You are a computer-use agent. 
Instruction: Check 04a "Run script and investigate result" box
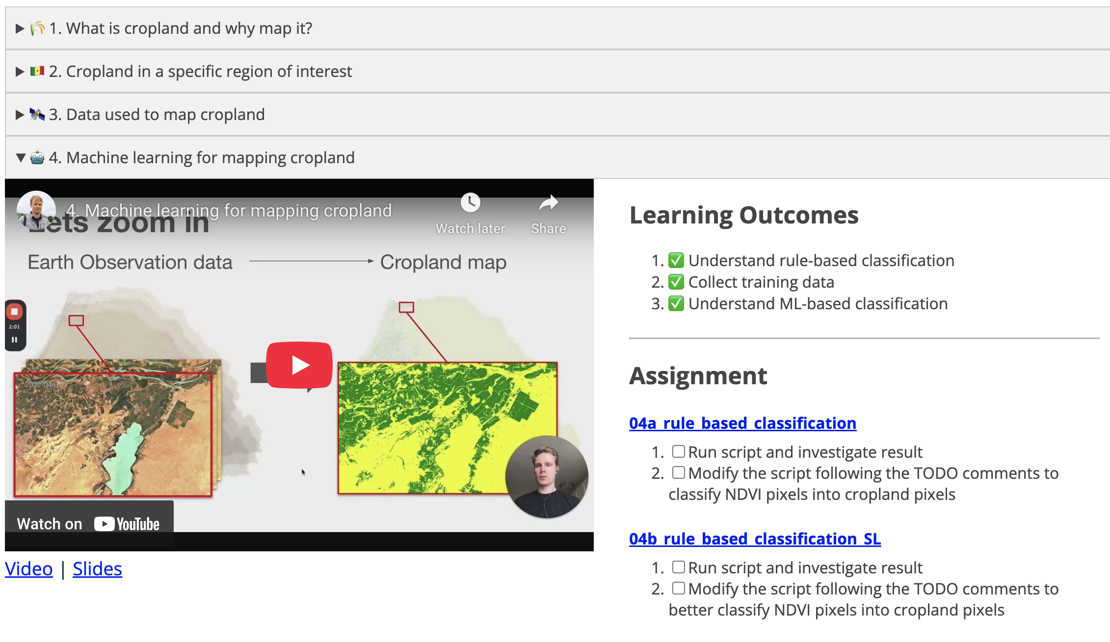coord(678,451)
